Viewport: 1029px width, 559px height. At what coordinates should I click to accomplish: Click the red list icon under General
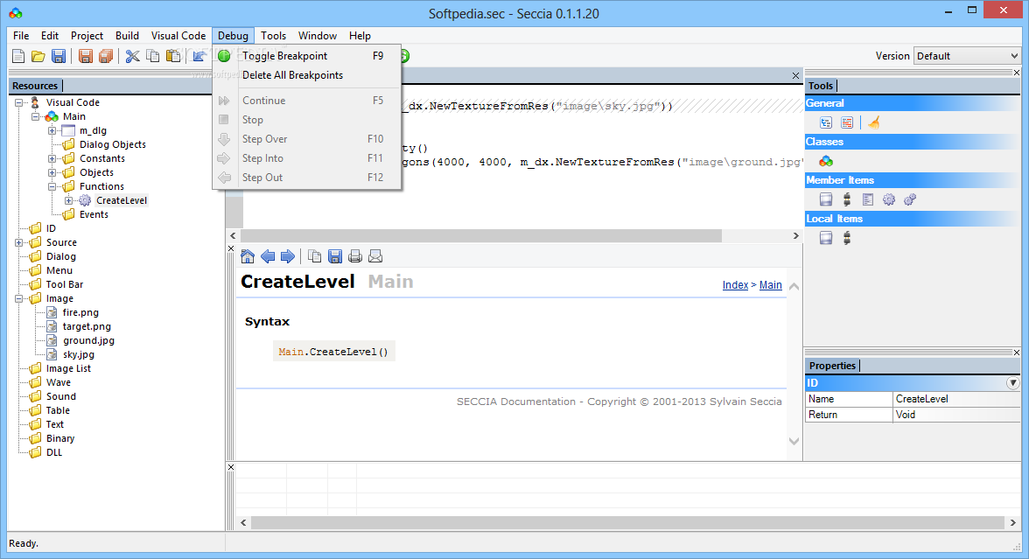pyautogui.click(x=847, y=122)
